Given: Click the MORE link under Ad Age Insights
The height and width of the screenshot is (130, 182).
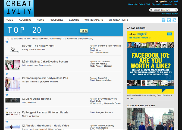Looking at the screenshot, I should 130,98.
